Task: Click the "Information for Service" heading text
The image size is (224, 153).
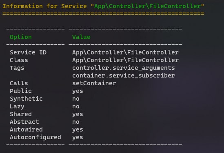Action: [44, 6]
